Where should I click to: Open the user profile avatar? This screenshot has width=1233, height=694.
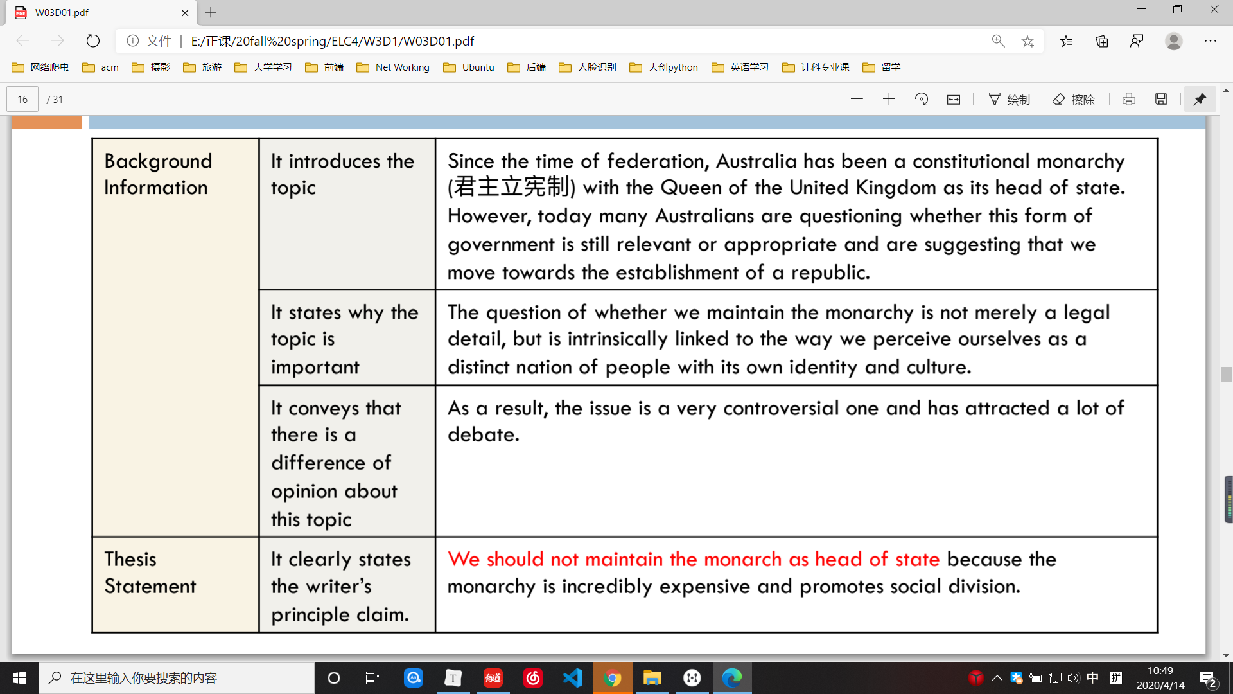(1174, 41)
